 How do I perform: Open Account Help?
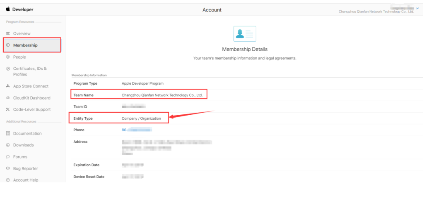pyautogui.click(x=26, y=180)
